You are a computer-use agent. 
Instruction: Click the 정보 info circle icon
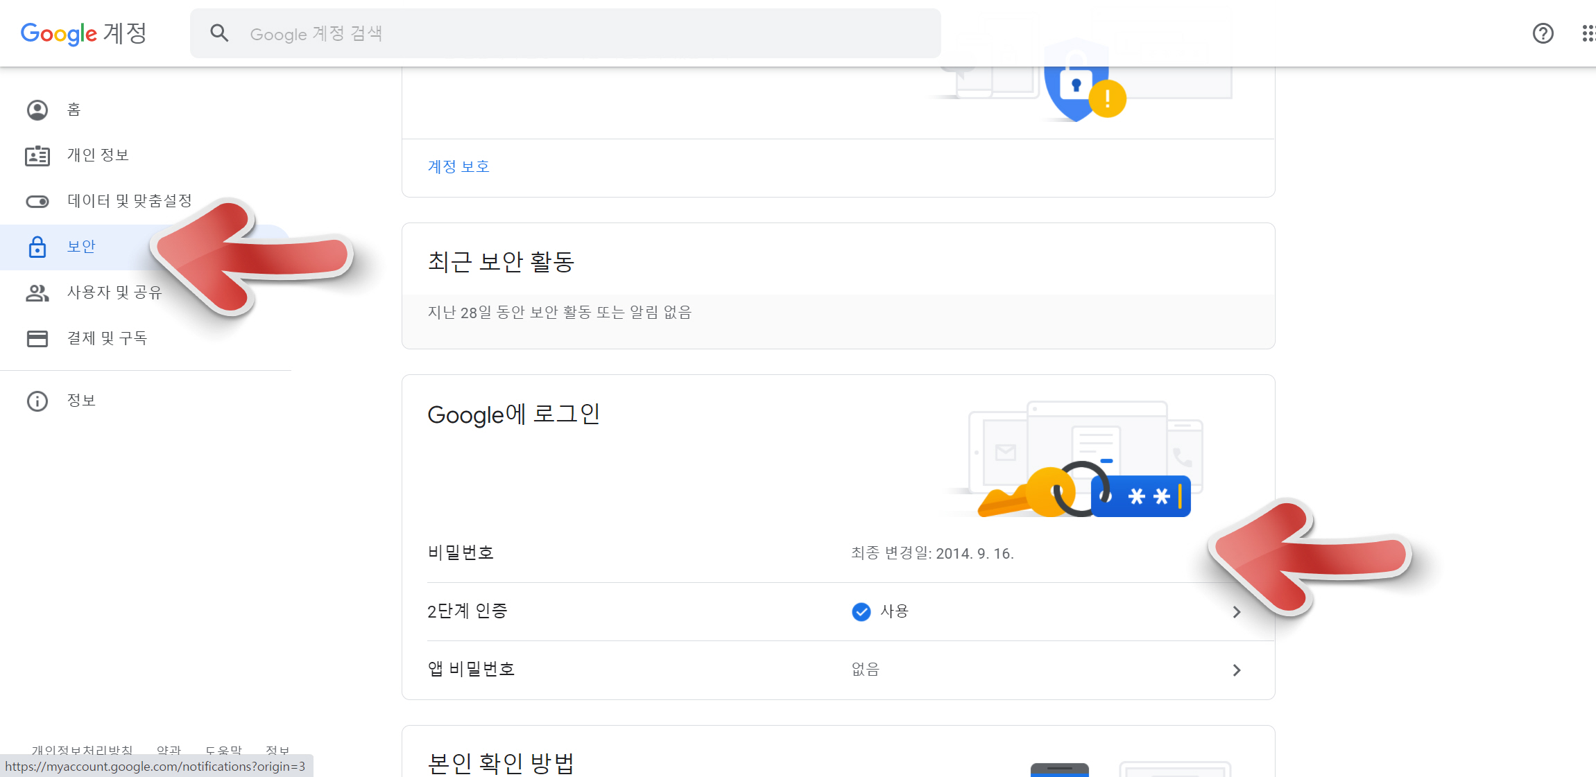(x=37, y=401)
